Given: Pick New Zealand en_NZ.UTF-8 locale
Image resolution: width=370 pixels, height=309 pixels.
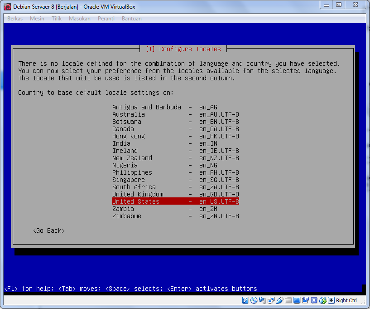Looking at the screenshot, I should pos(176,158).
